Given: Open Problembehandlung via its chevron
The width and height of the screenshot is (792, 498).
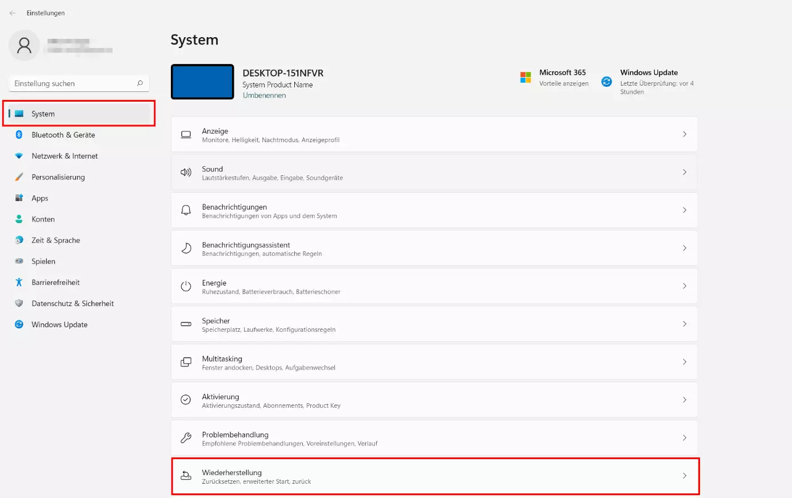Looking at the screenshot, I should (685, 437).
